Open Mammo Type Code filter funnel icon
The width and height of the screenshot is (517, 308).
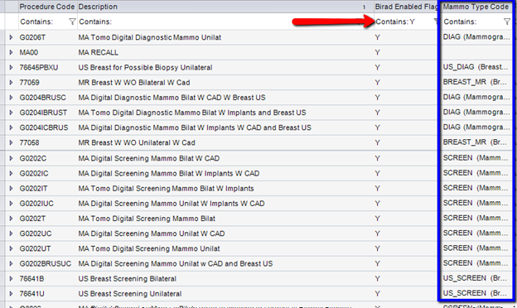click(x=507, y=22)
